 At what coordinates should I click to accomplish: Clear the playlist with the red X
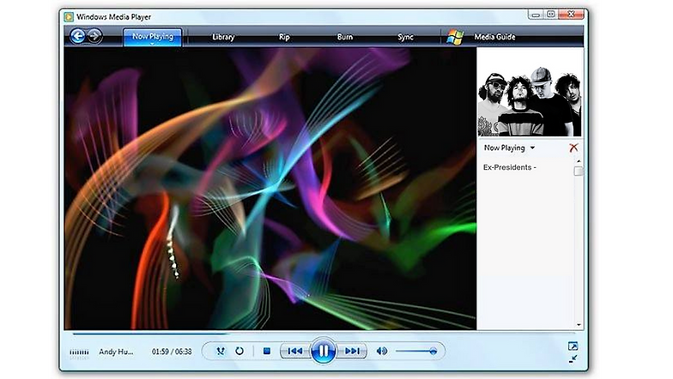573,147
